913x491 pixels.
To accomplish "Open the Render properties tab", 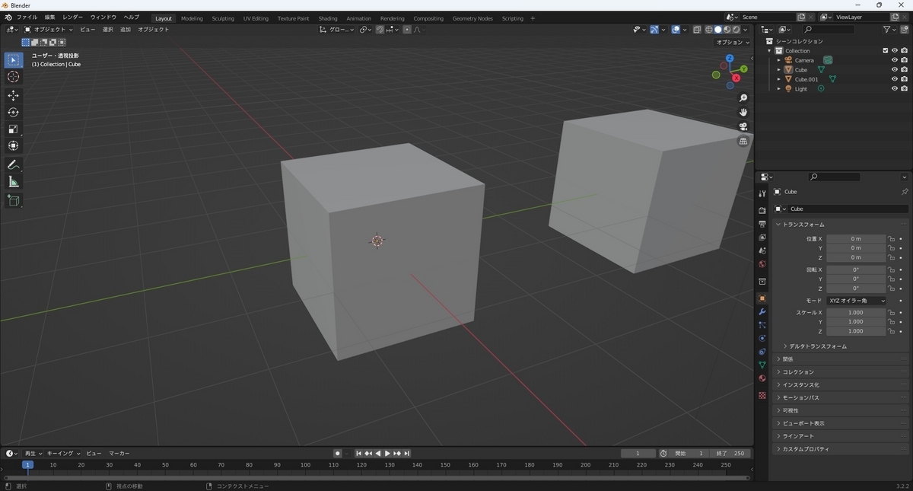I will click(761, 209).
